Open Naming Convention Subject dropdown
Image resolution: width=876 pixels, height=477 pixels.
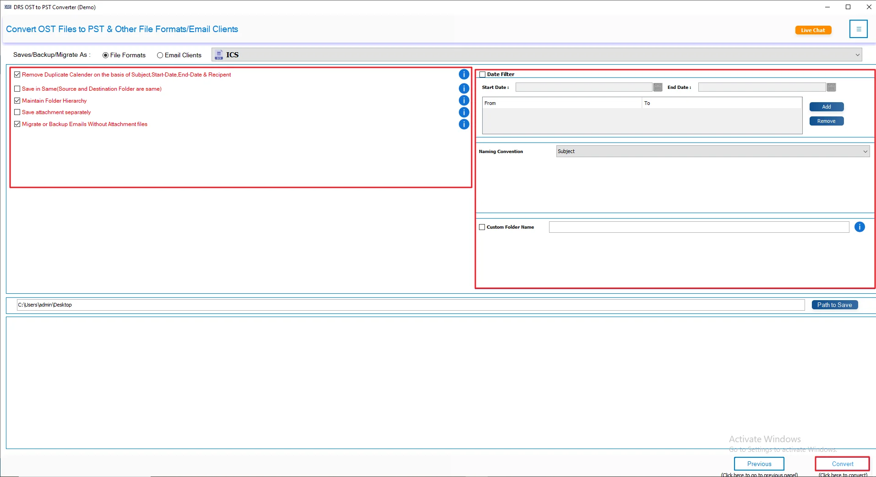coord(713,151)
